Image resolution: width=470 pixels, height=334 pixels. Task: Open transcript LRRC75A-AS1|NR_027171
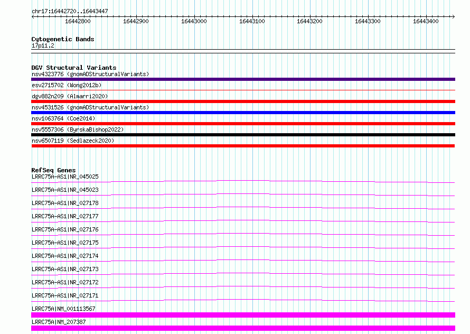[x=65, y=295]
